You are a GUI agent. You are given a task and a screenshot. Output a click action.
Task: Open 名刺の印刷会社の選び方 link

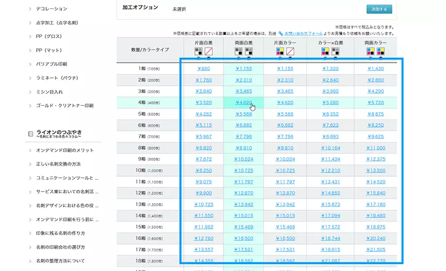[x=61, y=247]
